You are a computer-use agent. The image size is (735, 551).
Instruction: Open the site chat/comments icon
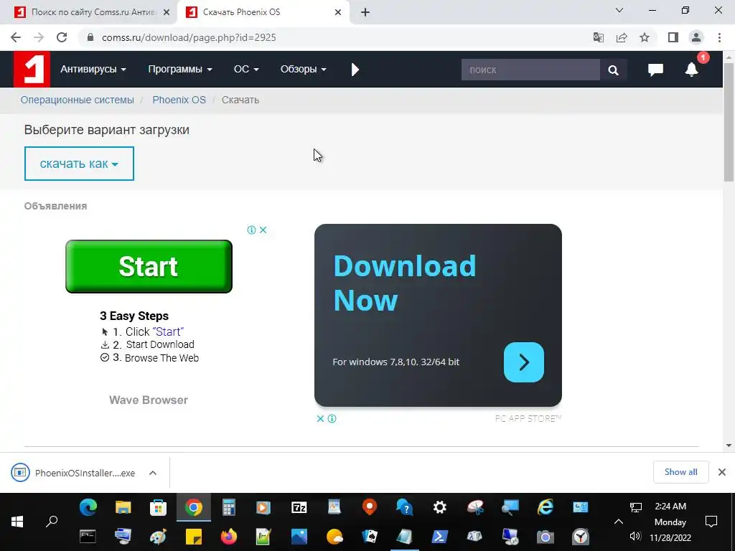[655, 70]
